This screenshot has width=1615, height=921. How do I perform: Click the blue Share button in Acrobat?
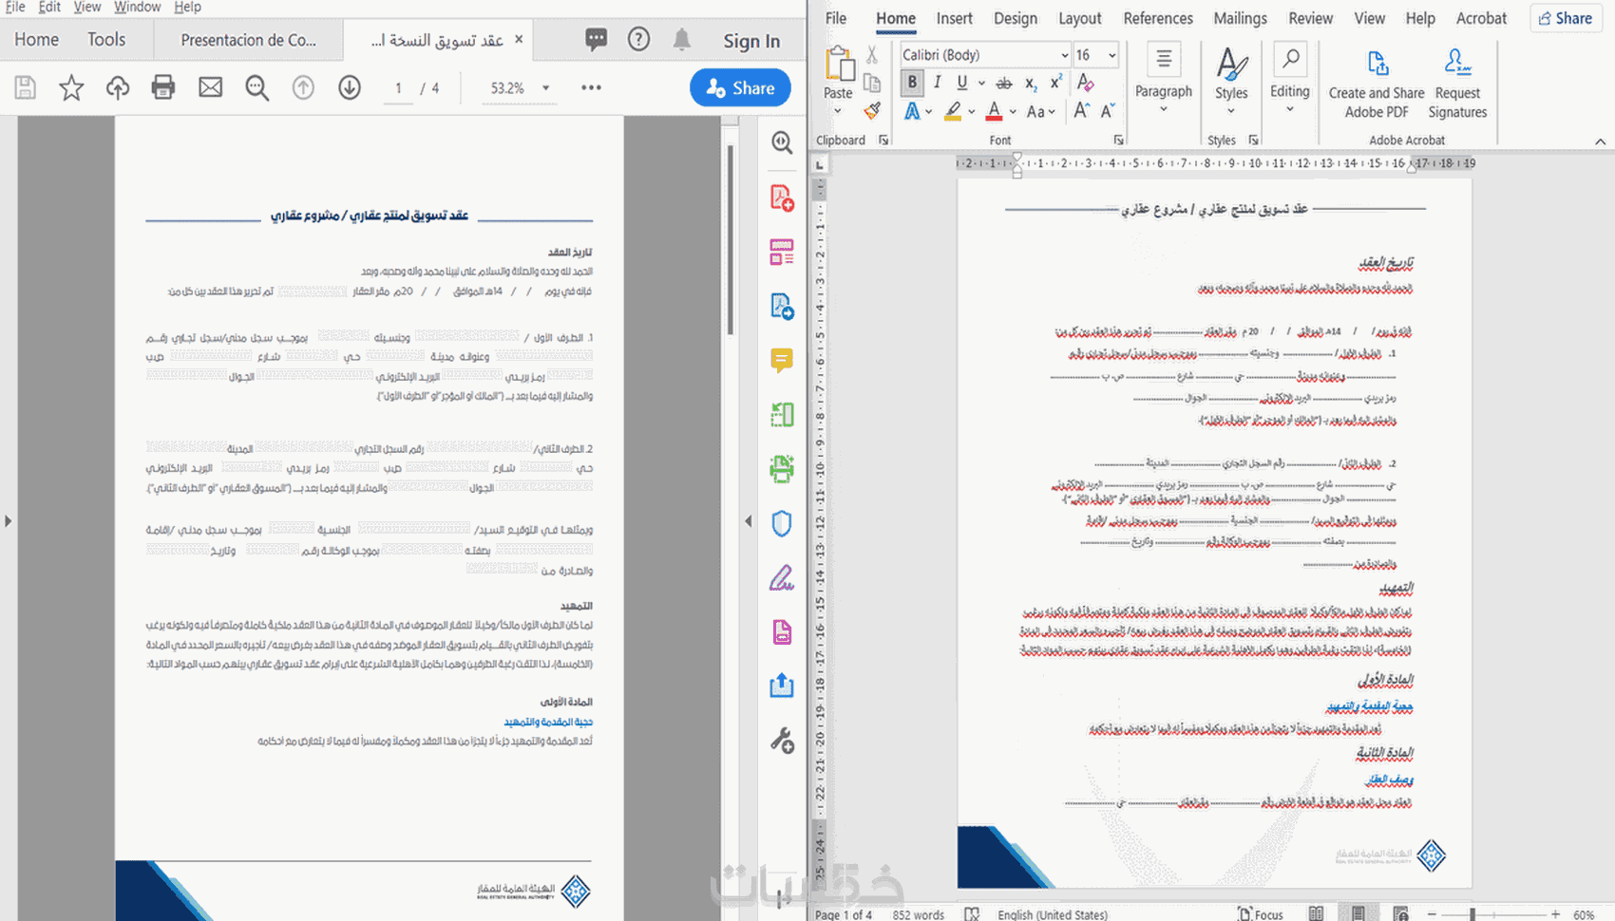pos(740,88)
